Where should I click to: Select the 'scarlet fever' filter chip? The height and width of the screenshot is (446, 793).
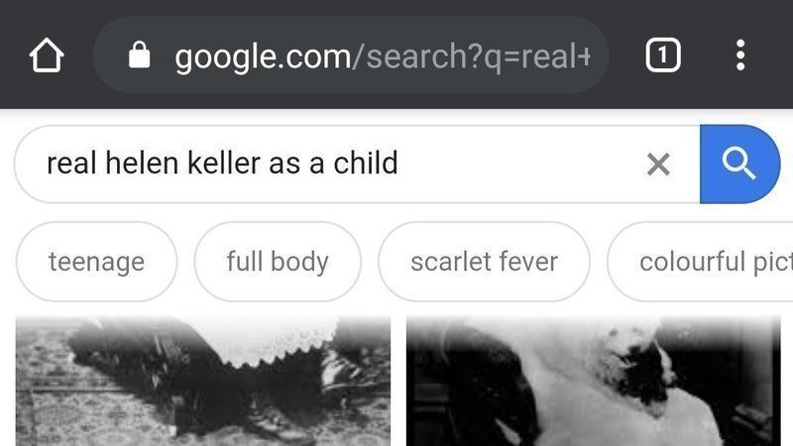(x=484, y=262)
